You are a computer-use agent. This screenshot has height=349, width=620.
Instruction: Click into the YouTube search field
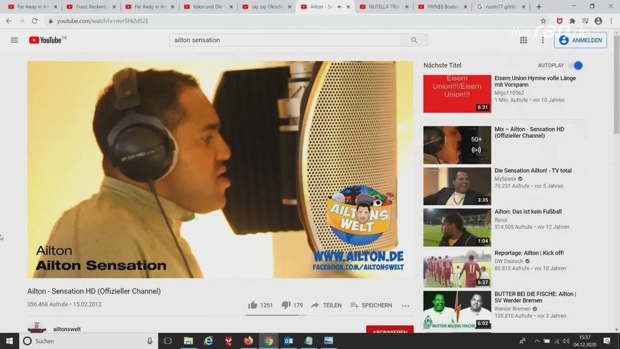coord(285,40)
